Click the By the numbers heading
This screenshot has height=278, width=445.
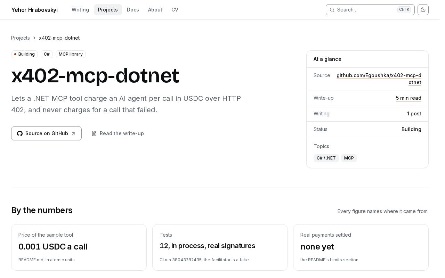42,210
